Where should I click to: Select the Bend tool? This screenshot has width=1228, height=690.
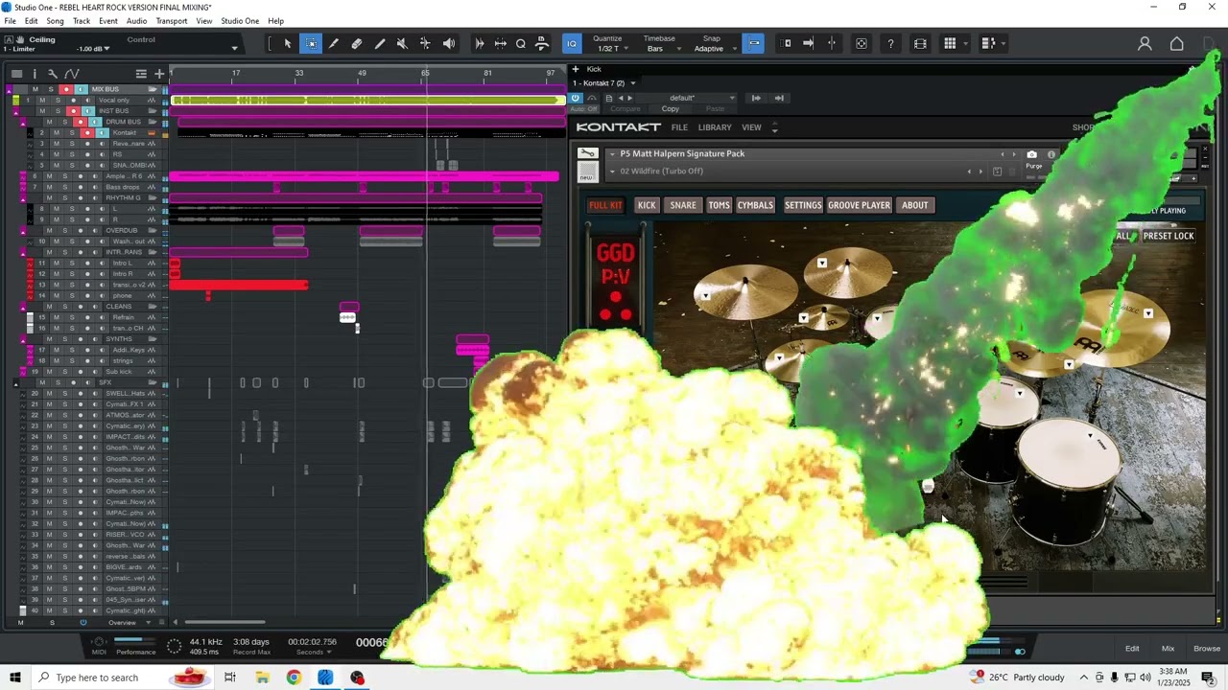point(426,43)
